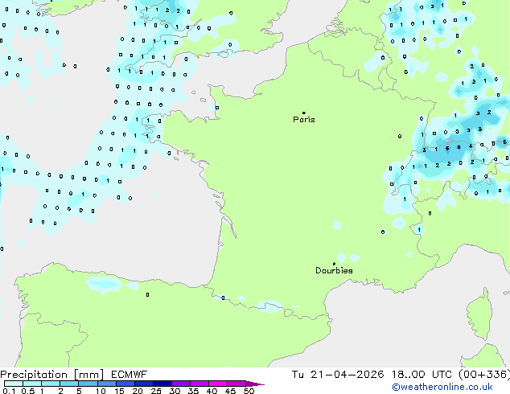
Task: Click the legend value '15'
Action: 119,391
